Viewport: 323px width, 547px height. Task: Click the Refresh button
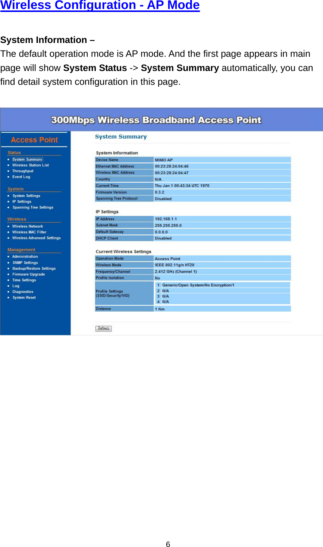[x=103, y=328]
